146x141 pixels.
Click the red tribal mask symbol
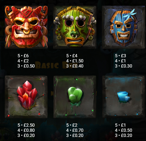(26, 27)
